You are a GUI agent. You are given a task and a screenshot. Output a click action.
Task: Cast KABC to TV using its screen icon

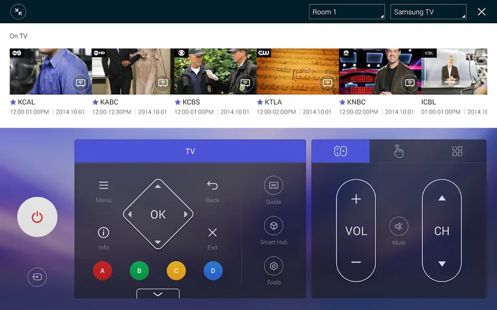pyautogui.click(x=162, y=83)
